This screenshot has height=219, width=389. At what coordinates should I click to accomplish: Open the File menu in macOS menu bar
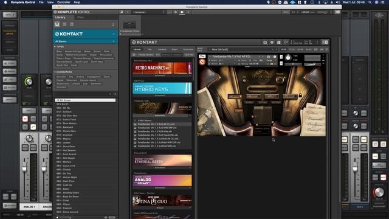point(41,2)
